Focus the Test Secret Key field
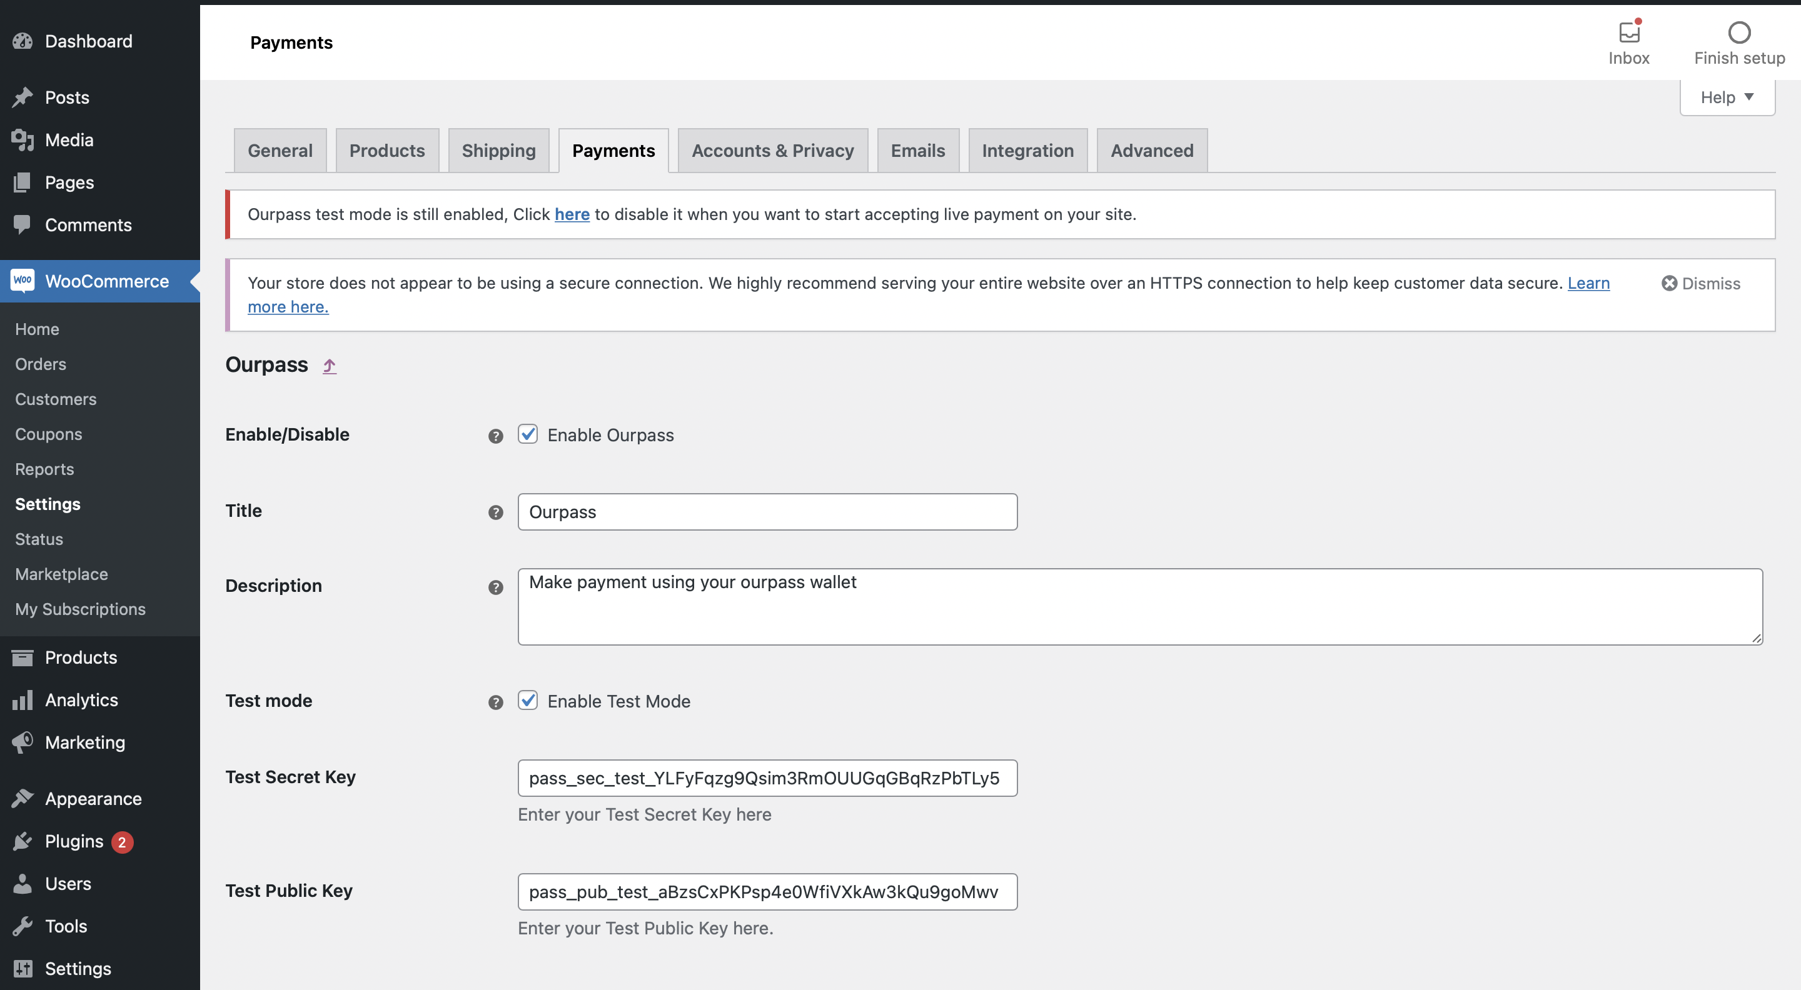The height and width of the screenshot is (990, 1801). 767,777
